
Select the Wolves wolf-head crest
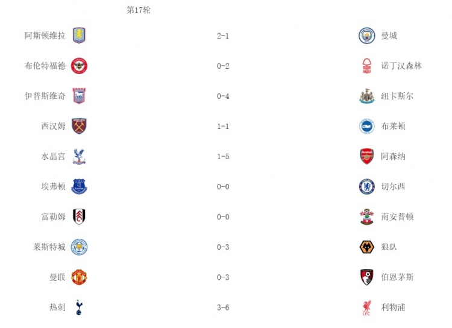pyautogui.click(x=366, y=247)
